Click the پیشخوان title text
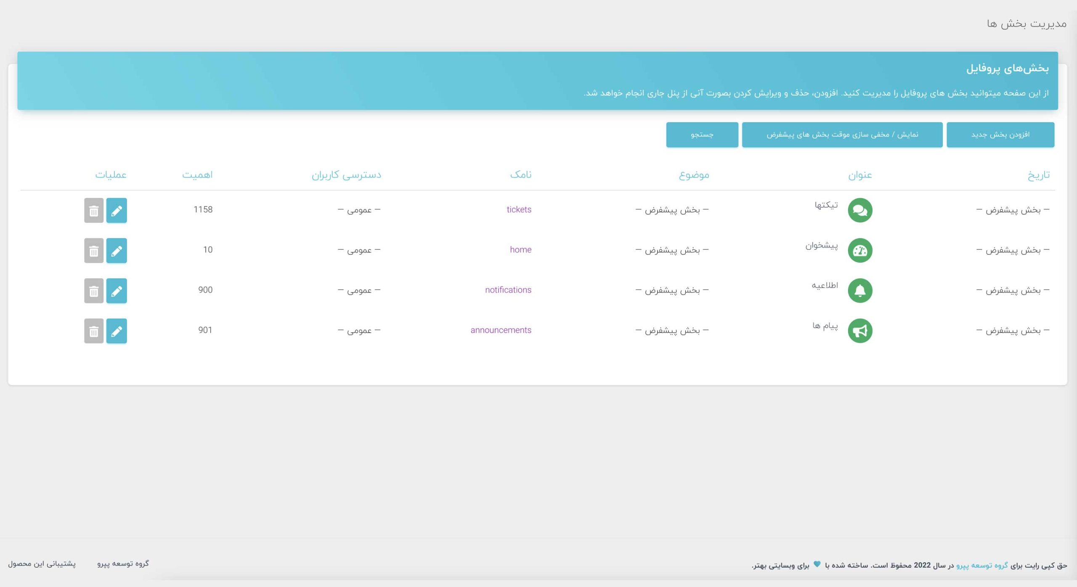The width and height of the screenshot is (1077, 587). (822, 245)
